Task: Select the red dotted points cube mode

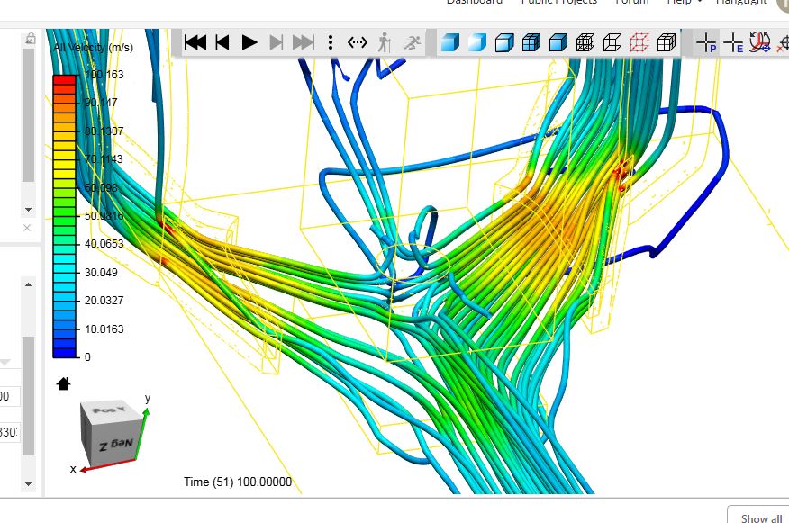Action: [x=639, y=42]
